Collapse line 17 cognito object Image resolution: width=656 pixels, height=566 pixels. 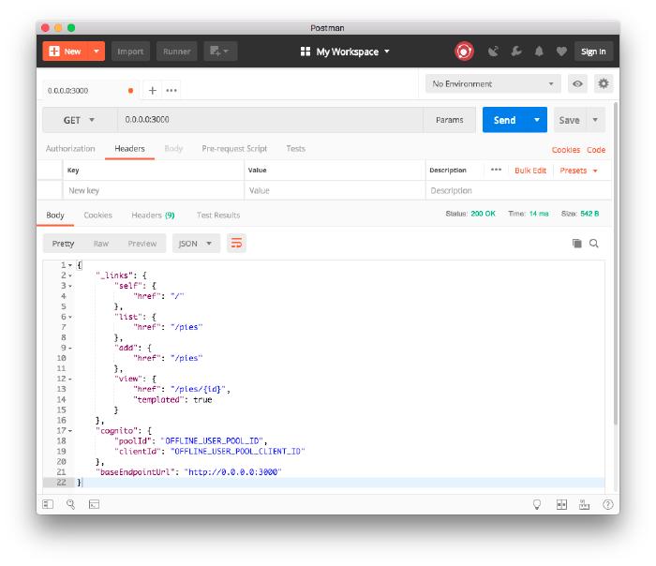(x=70, y=431)
